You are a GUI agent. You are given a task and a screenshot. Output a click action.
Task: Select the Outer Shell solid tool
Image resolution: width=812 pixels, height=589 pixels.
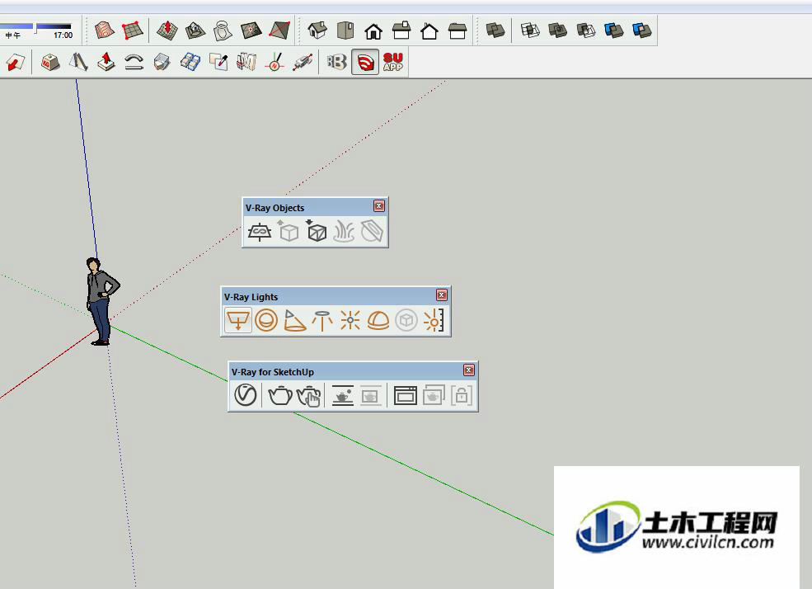point(495,31)
